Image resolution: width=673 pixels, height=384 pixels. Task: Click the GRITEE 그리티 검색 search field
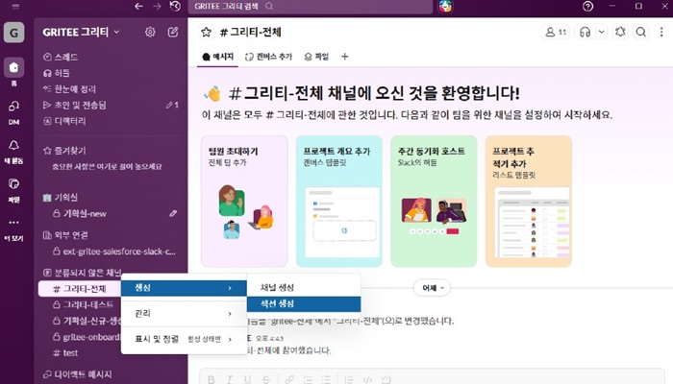308,6
